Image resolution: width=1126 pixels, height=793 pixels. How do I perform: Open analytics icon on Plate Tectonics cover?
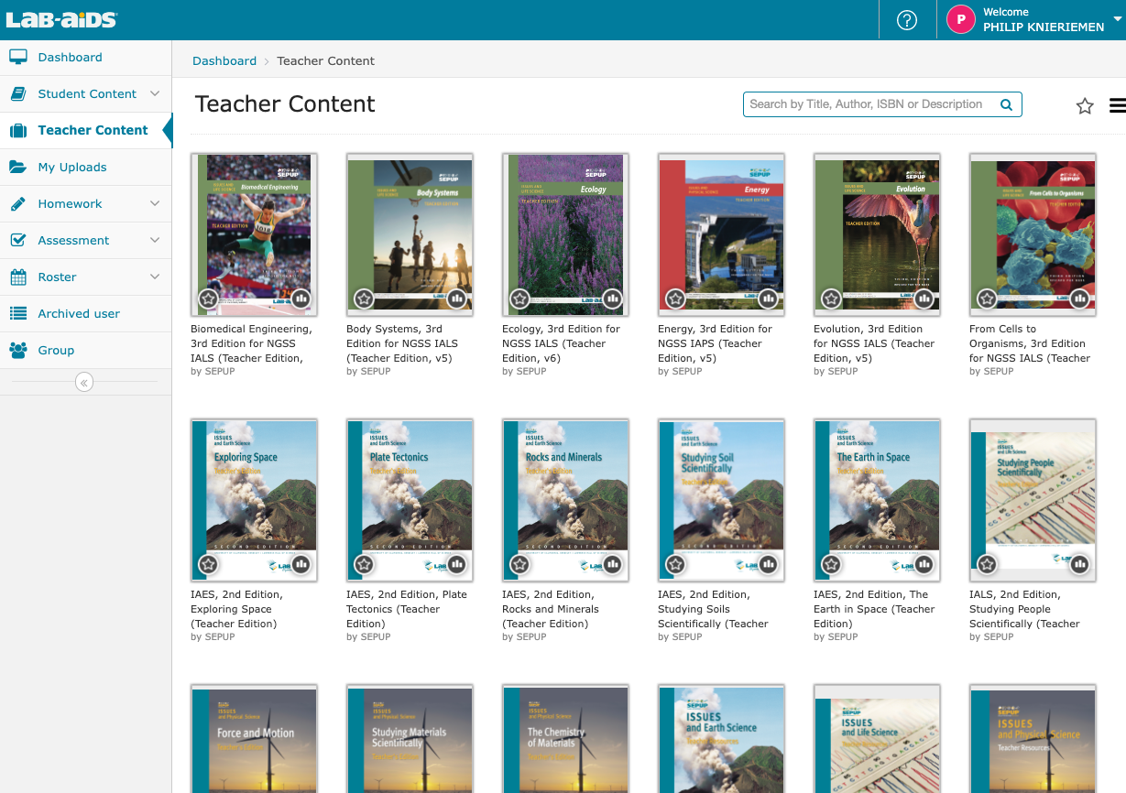pos(456,564)
